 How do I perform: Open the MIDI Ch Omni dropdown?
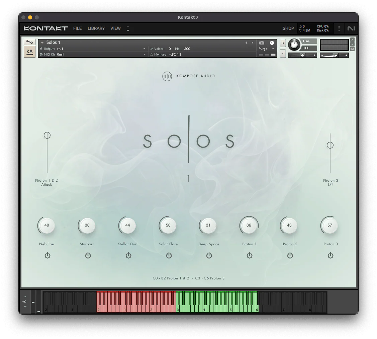[x=94, y=54]
